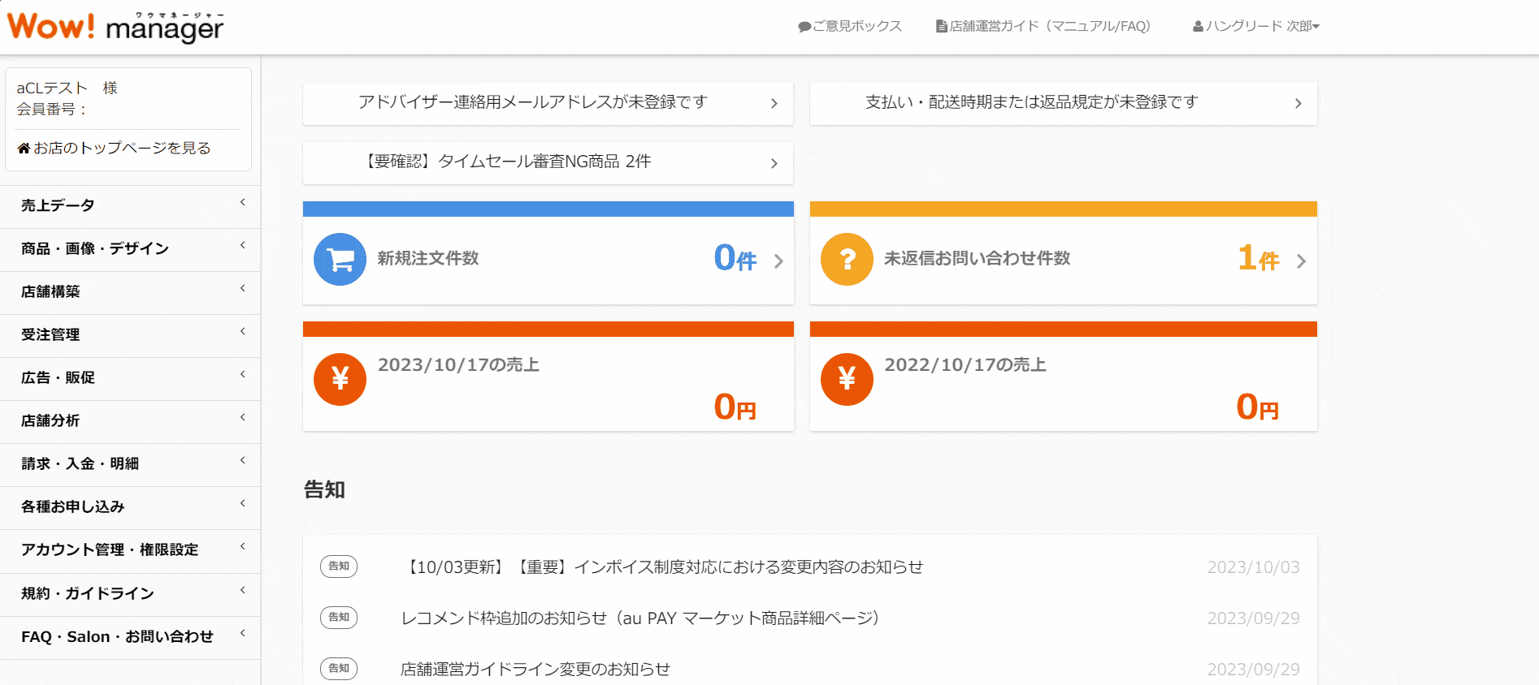Open the FAQ・Salon・お問い合わせ menu

pos(130,637)
